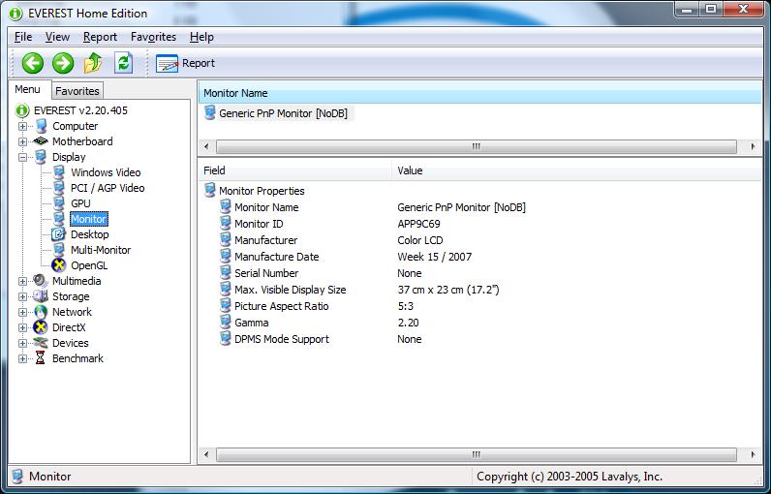This screenshot has width=771, height=494.
Task: Click the Monitor Name column header
Action: [479, 93]
